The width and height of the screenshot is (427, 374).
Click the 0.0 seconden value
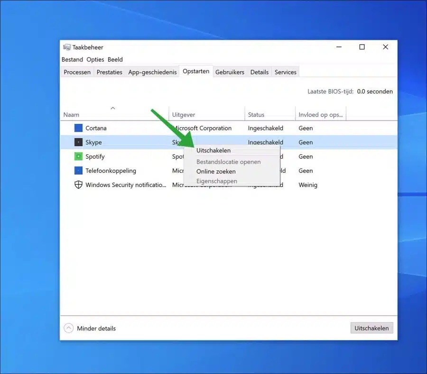tap(375, 92)
